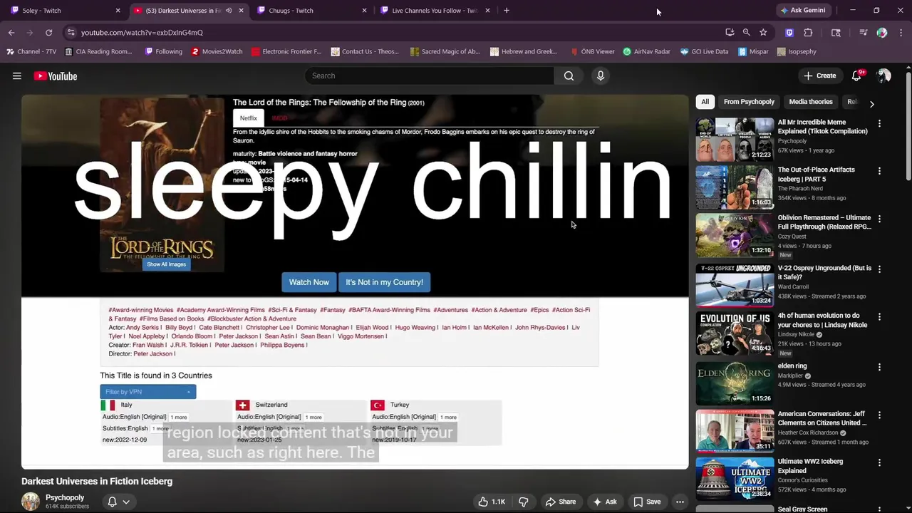Image resolution: width=912 pixels, height=513 pixels.
Task: Select the From Psychopoly chip
Action: point(749,102)
